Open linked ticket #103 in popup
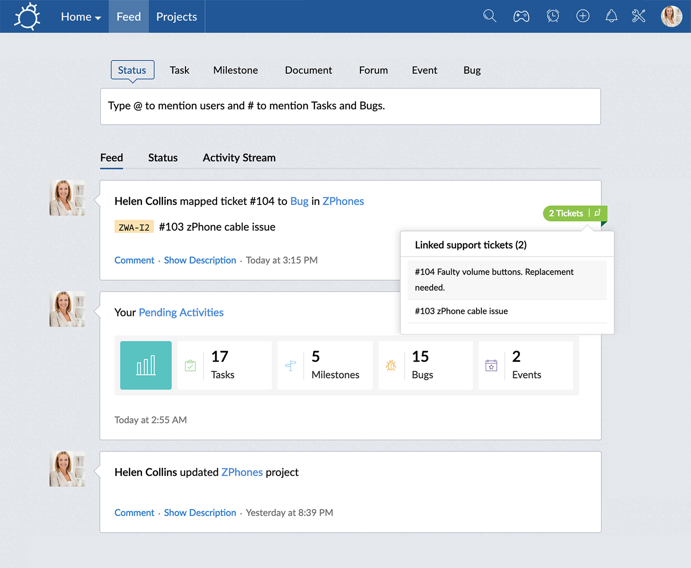The image size is (691, 568). click(507, 311)
